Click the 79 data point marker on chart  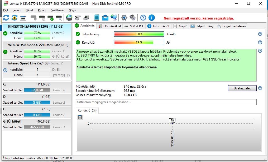point(172,123)
